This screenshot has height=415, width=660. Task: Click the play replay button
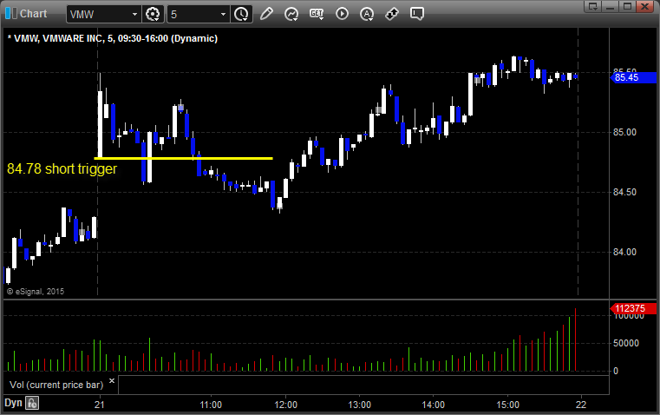[342, 14]
